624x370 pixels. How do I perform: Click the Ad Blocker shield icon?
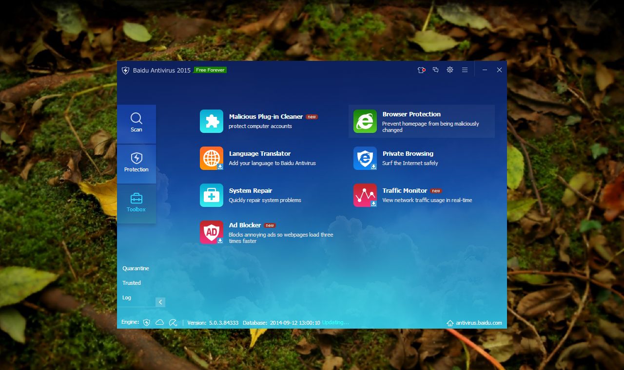click(x=212, y=232)
